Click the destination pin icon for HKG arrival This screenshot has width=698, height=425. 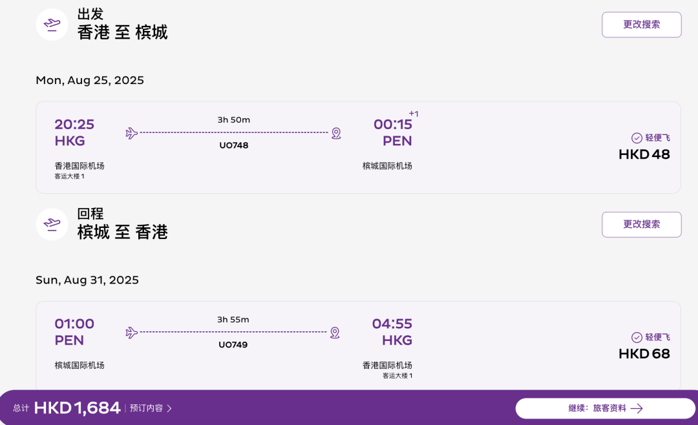click(x=335, y=333)
